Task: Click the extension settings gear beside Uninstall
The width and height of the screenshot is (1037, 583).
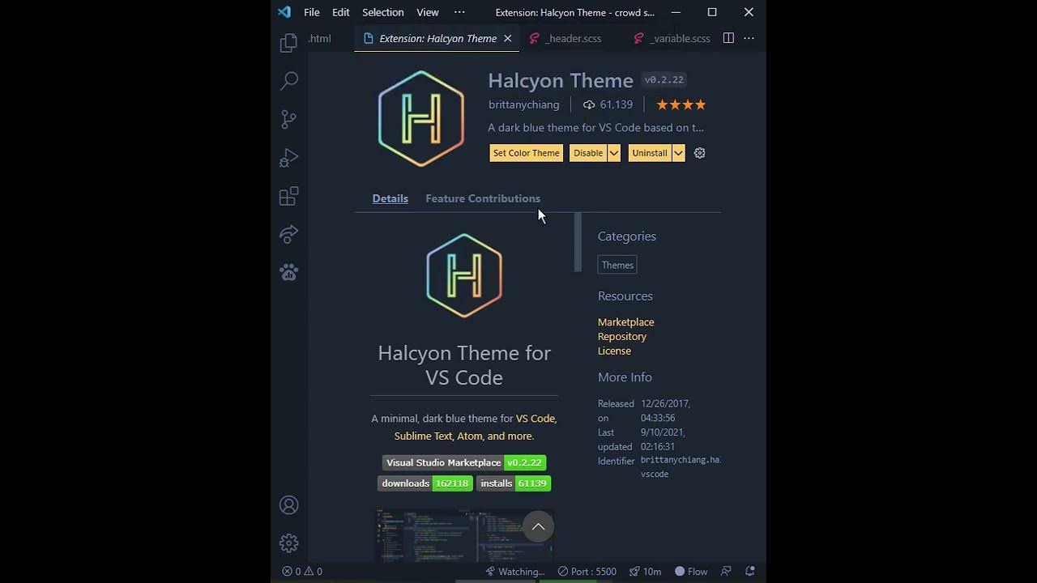Action: point(700,153)
